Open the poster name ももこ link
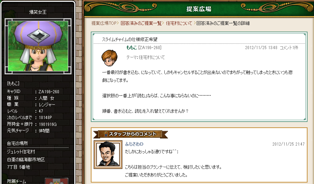314x184 pixels. (x=131, y=48)
